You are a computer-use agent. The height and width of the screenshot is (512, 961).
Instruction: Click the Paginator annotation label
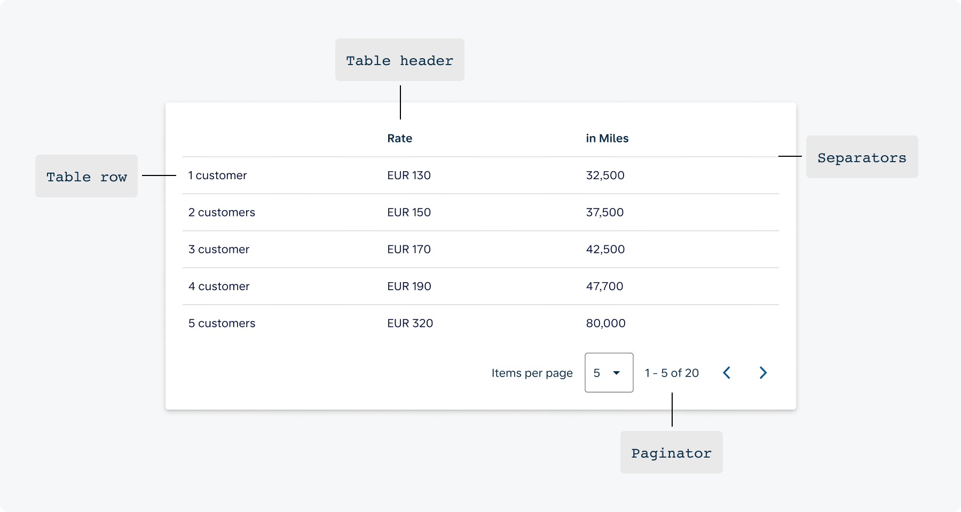pos(671,452)
